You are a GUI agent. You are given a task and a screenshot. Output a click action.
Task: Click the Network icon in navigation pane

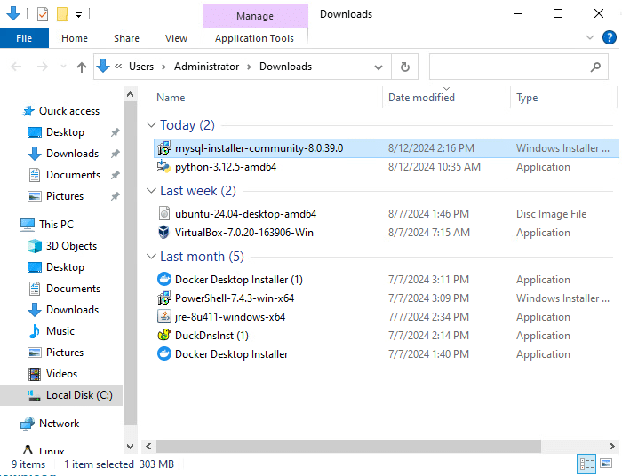click(28, 424)
